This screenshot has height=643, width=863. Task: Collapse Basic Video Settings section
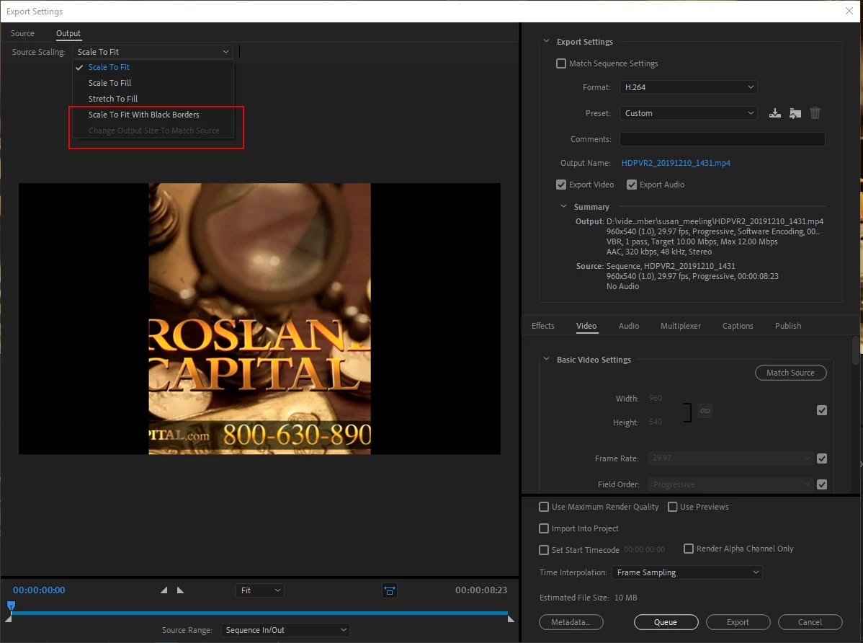546,359
